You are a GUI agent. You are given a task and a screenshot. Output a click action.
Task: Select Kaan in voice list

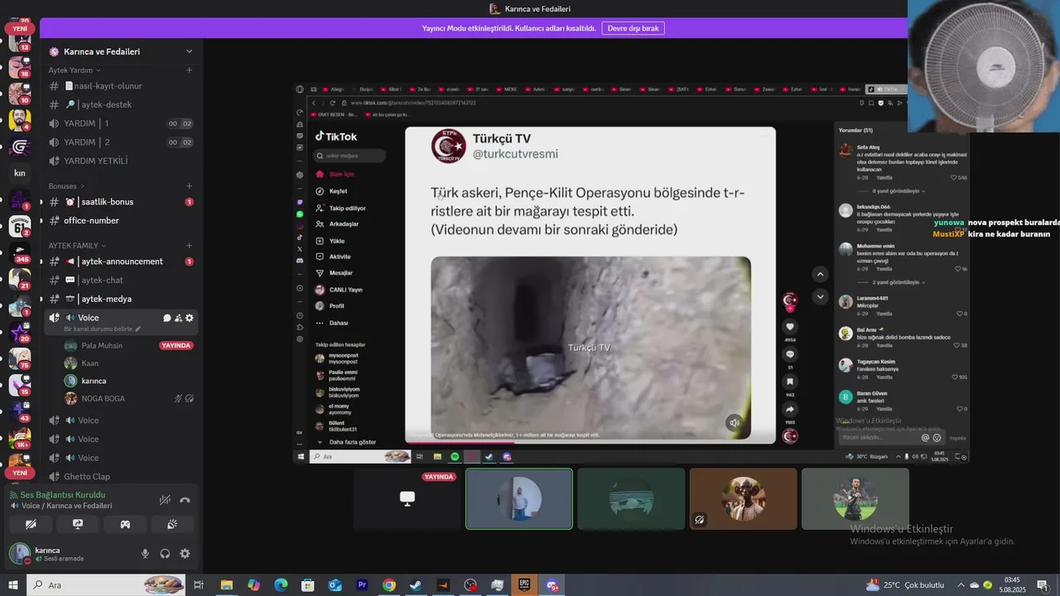128,363
